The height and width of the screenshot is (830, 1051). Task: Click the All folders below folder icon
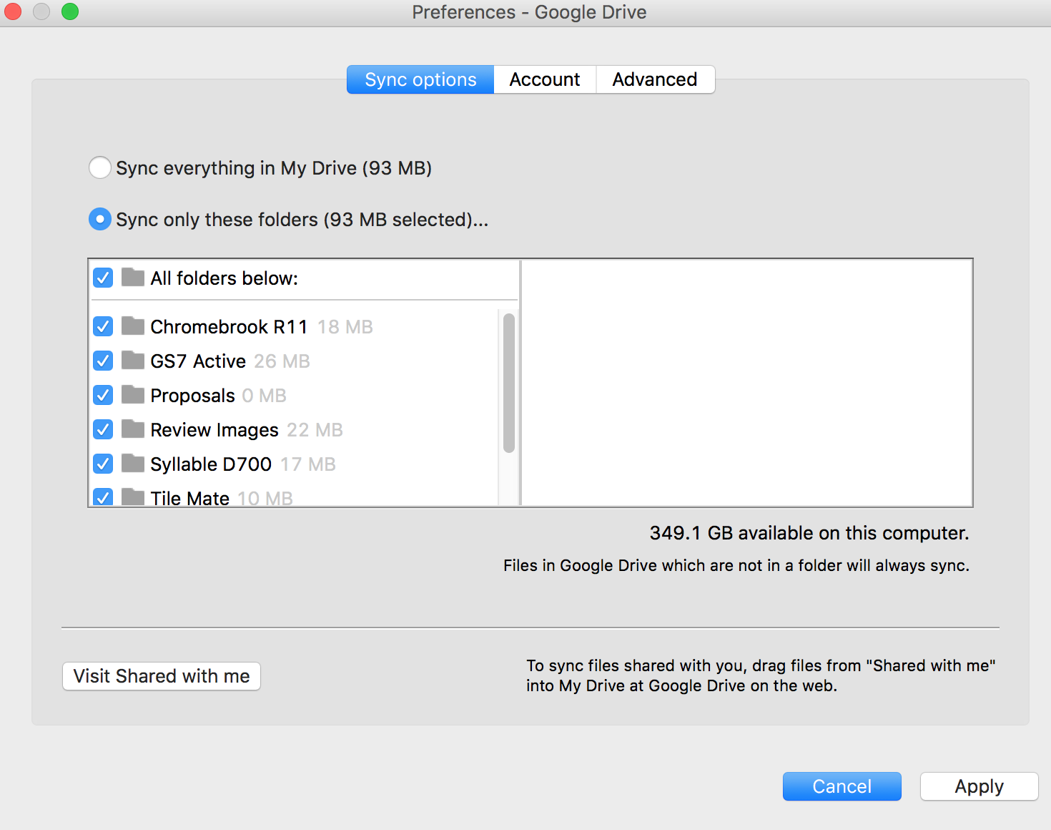click(133, 277)
